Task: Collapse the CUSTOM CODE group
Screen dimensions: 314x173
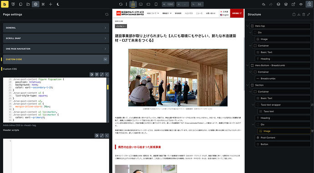Action: [56, 59]
